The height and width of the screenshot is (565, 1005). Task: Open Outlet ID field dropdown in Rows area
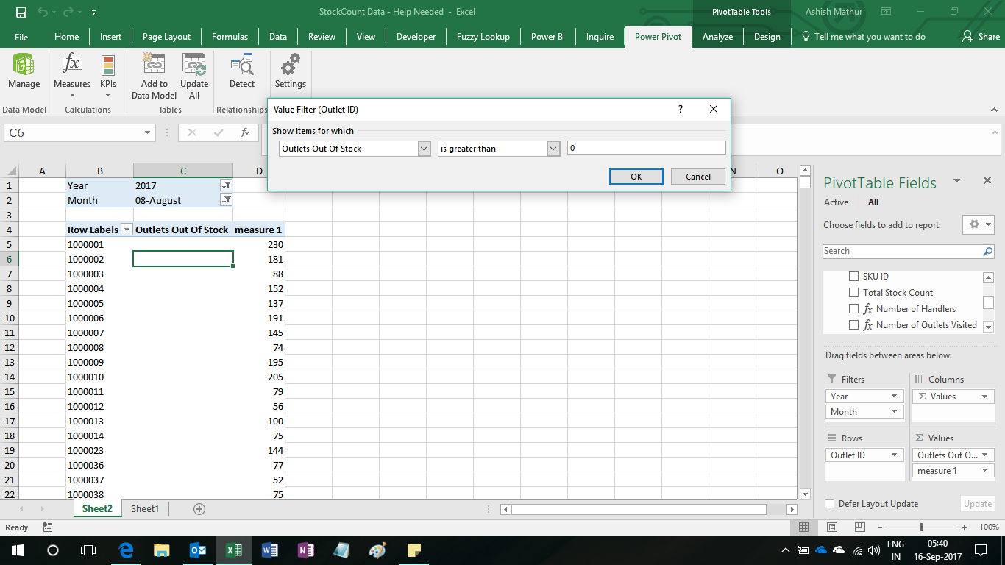[x=895, y=455]
